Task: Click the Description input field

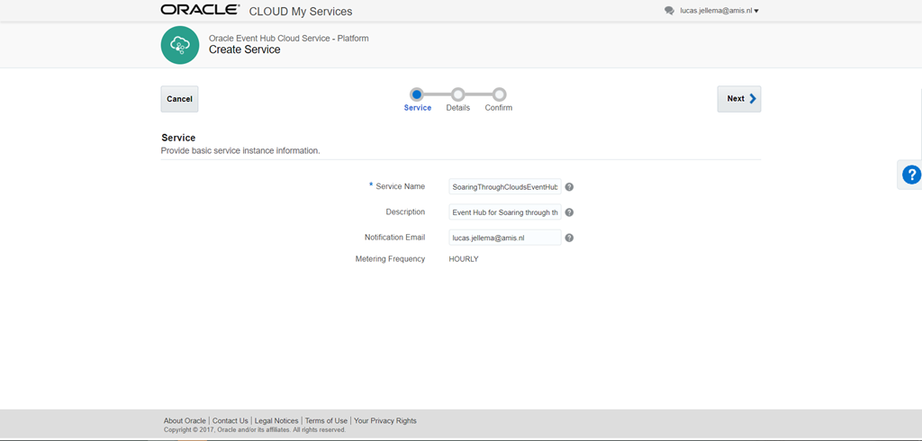Action: (505, 212)
